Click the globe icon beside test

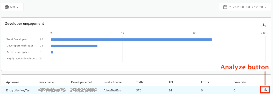pos(7,7)
